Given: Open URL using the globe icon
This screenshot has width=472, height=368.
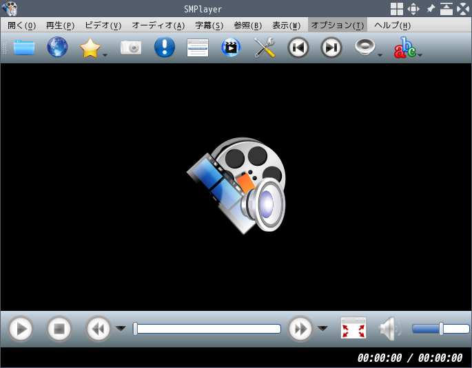Looking at the screenshot, I should (x=57, y=47).
